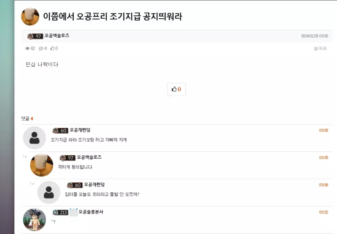Click reply arrow icon before 오공액슬로즈 reply
The image size is (337, 234).
[x=25, y=156]
